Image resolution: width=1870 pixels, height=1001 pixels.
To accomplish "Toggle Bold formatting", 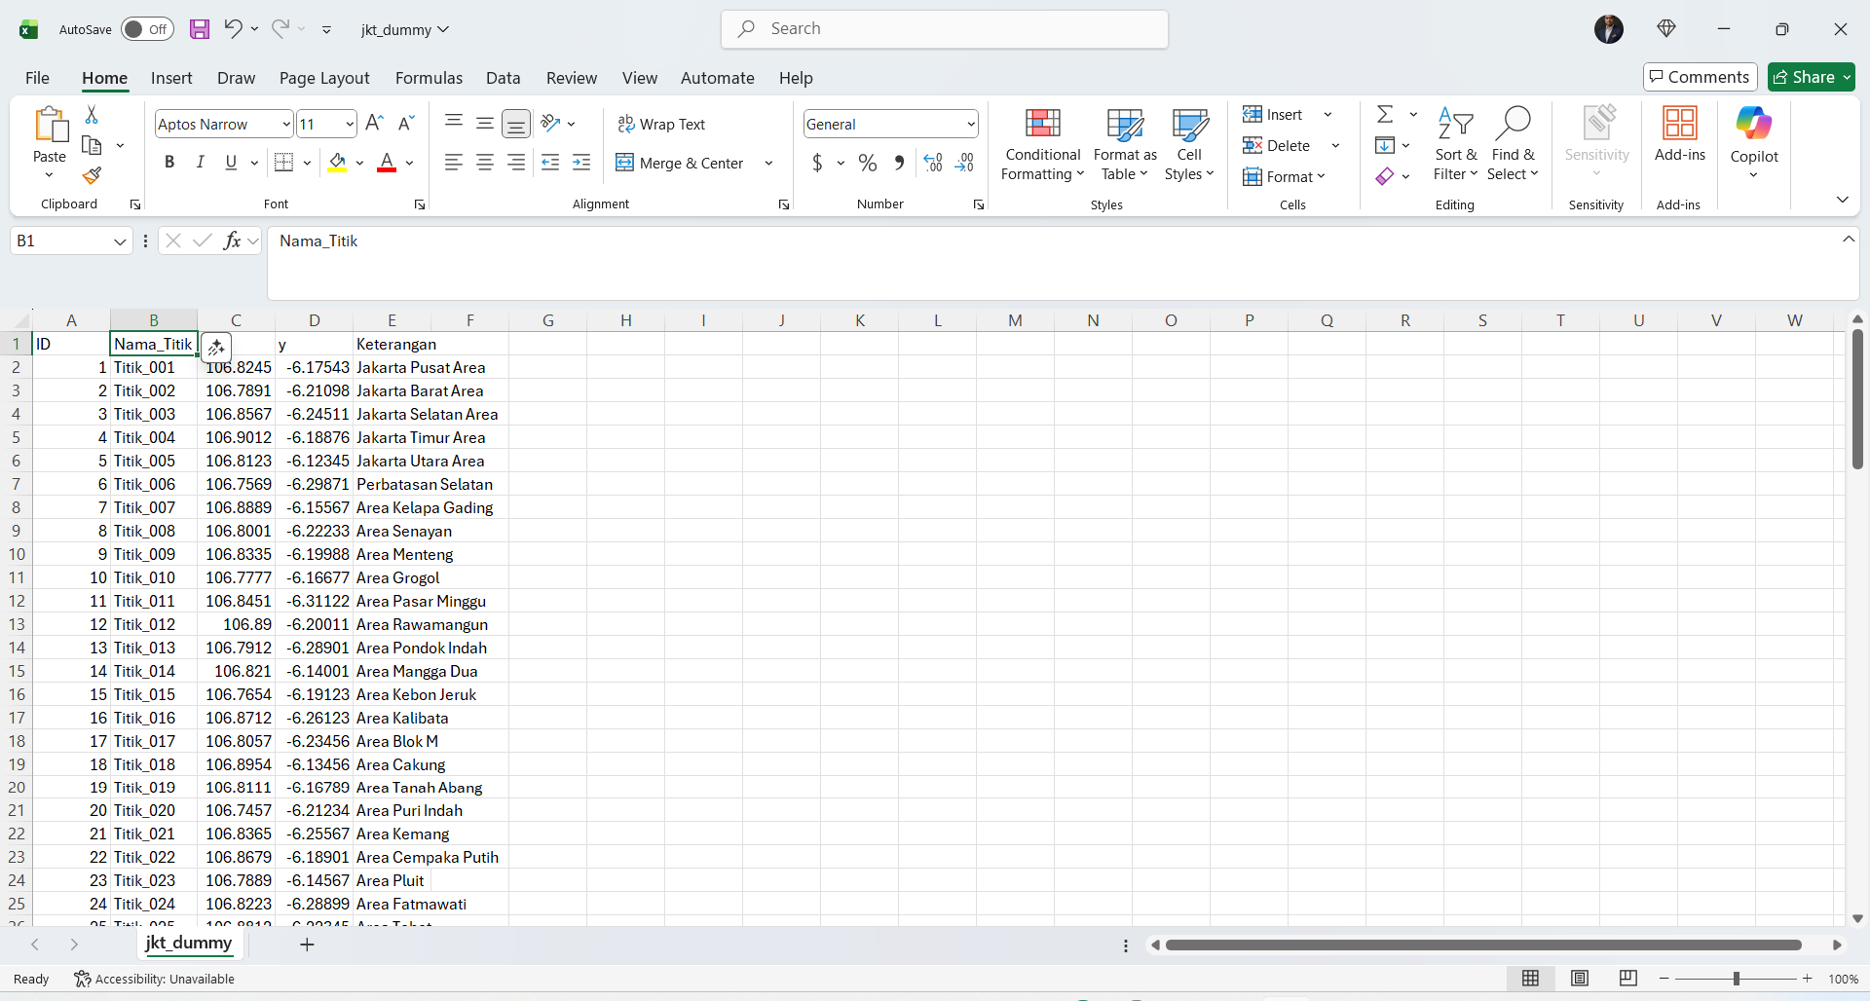I will [169, 163].
